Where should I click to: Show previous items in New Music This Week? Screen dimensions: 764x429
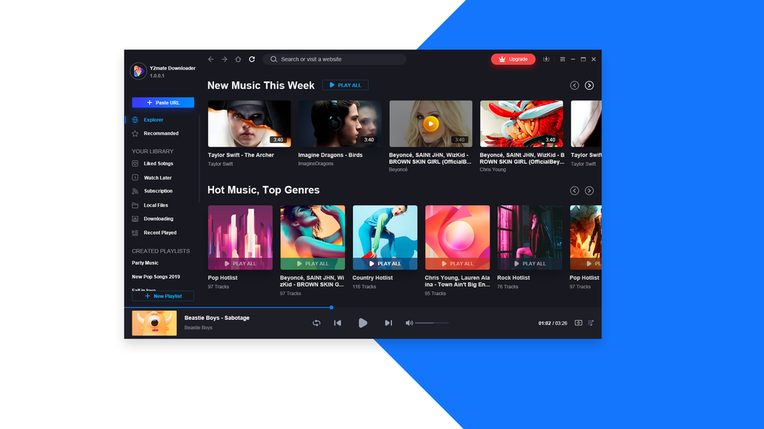point(574,85)
